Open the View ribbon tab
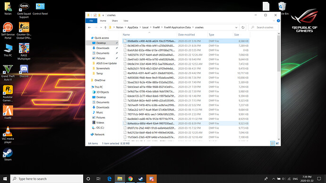The image size is (326, 183). coord(126,21)
